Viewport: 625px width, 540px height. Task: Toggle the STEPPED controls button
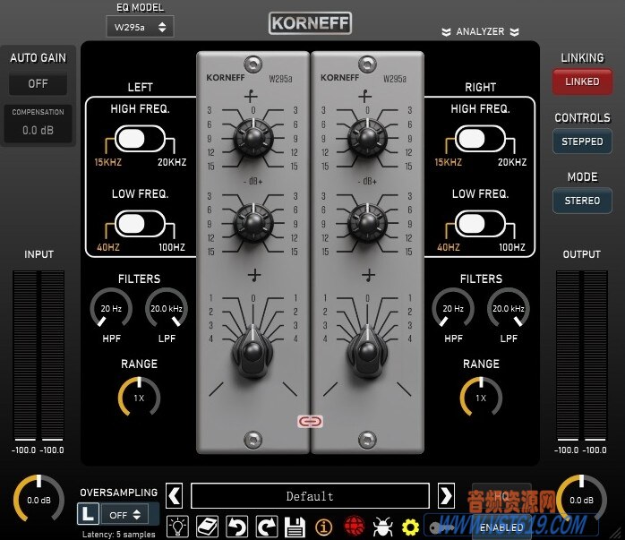tap(582, 141)
